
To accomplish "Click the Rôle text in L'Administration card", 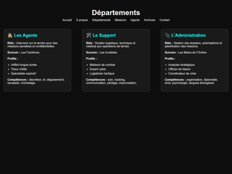I will 193,45.
